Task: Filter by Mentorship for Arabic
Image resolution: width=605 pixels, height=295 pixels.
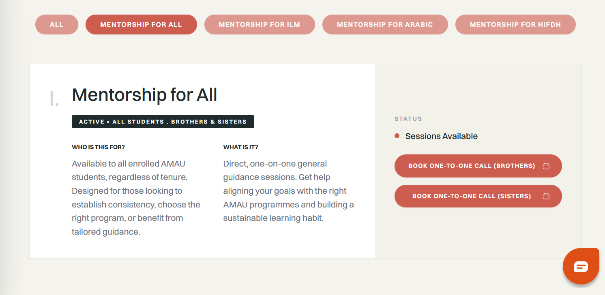Action: [x=385, y=25]
